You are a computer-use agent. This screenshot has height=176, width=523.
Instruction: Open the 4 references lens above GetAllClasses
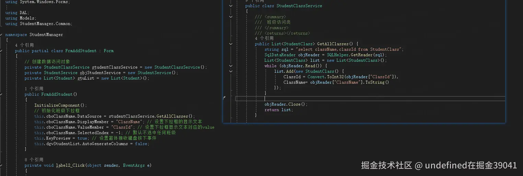click(x=264, y=38)
